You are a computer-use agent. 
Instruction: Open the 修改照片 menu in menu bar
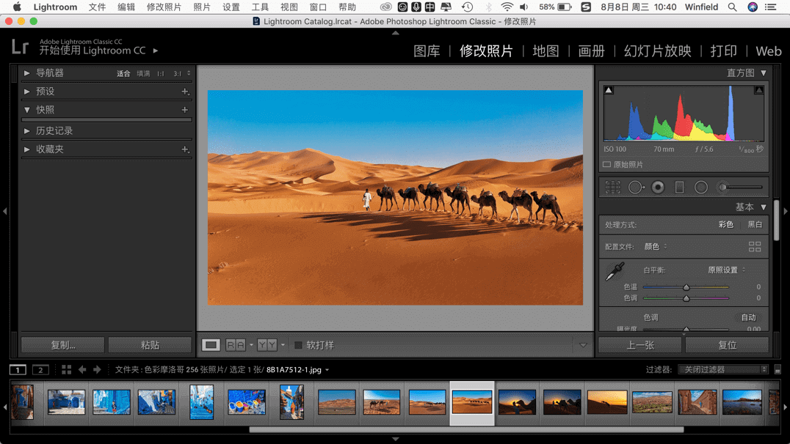[x=164, y=7]
